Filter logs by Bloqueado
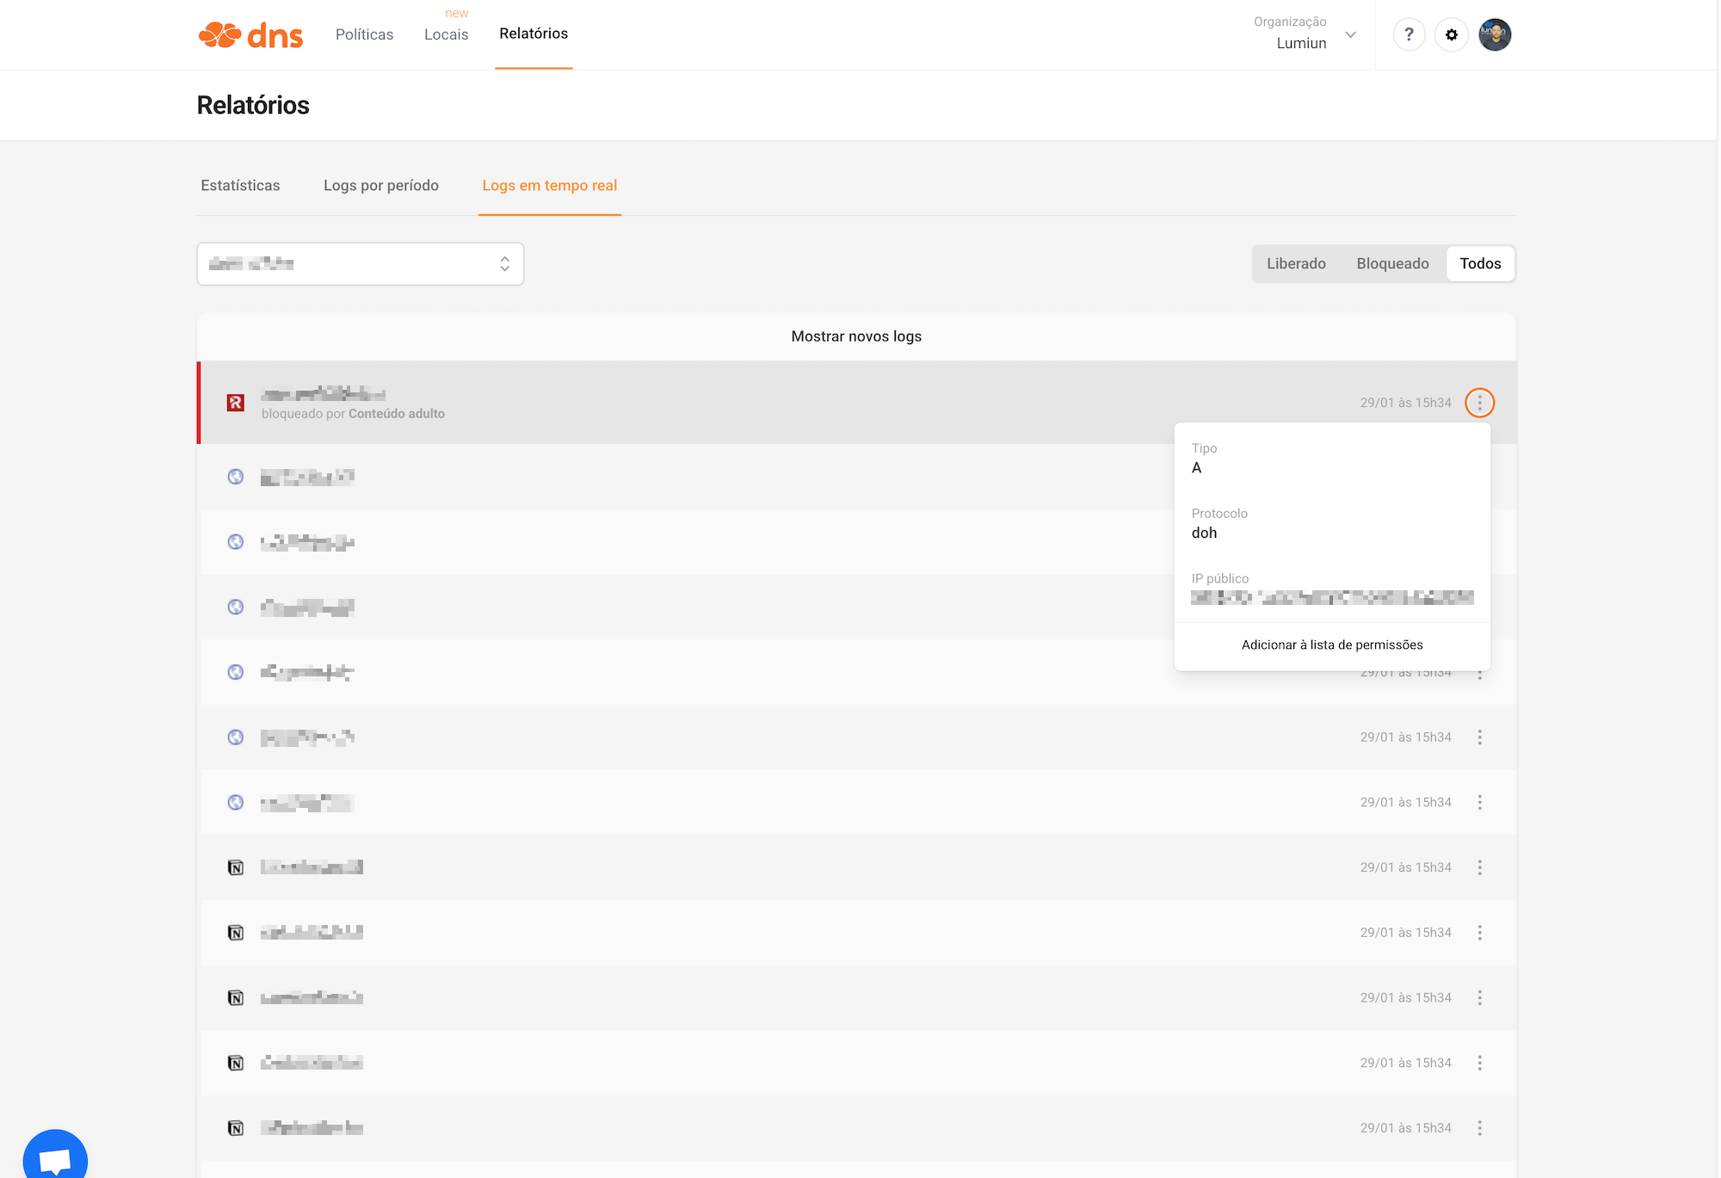 pos(1392,263)
